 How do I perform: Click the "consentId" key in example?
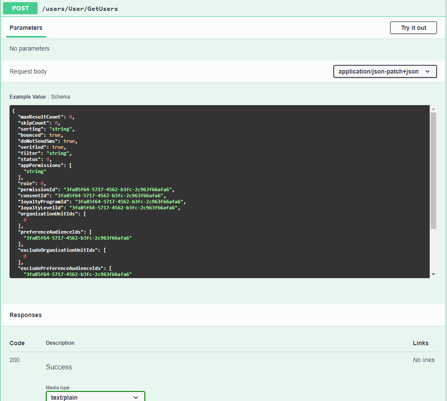click(x=34, y=196)
